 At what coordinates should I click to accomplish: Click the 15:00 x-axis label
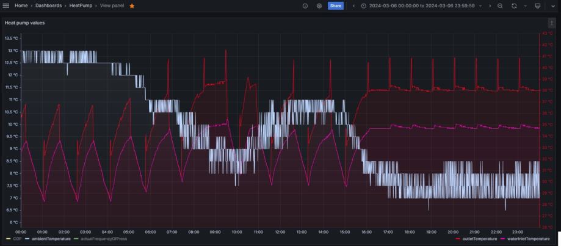pyautogui.click(x=344, y=232)
